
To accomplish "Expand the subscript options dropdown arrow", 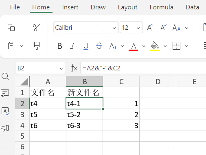I will pos(122,46).
